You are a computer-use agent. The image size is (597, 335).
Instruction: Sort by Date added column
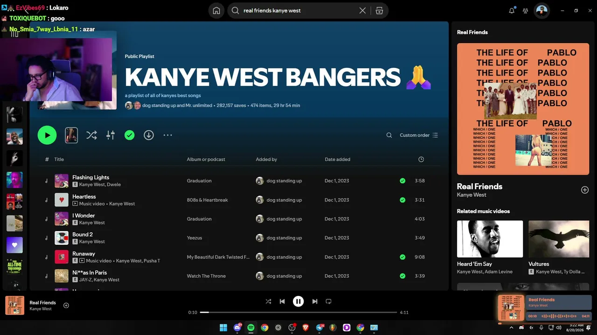point(338,160)
